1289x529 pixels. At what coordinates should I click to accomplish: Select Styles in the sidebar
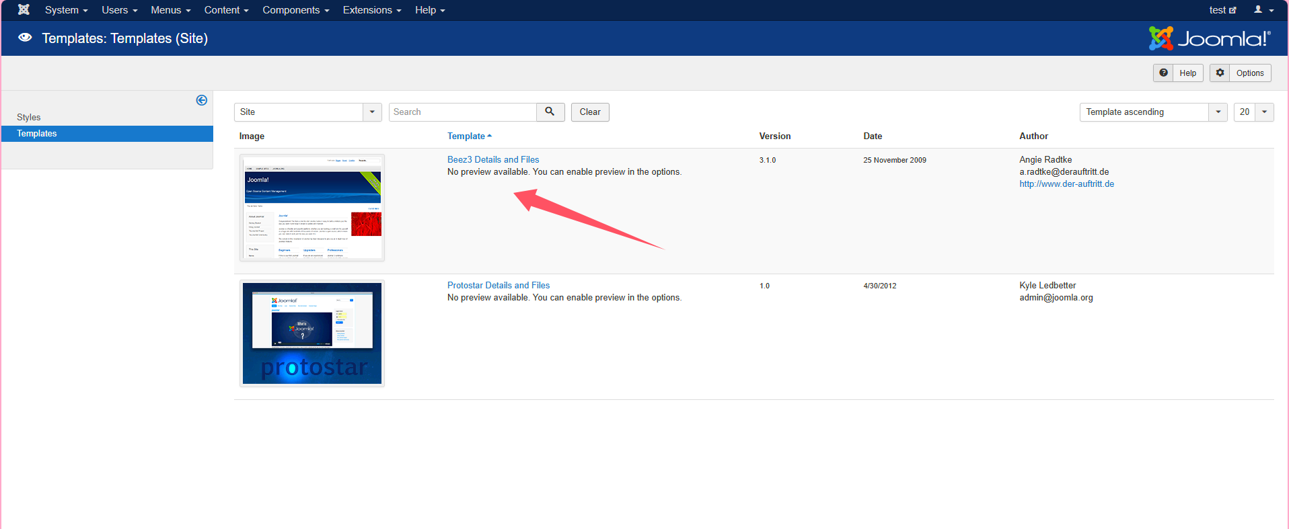(29, 117)
